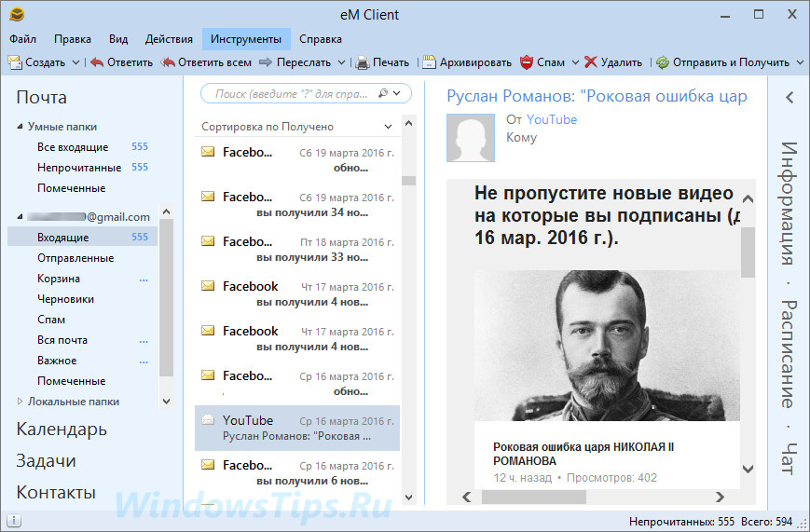Open the Spam button dropdown arrow

575,62
